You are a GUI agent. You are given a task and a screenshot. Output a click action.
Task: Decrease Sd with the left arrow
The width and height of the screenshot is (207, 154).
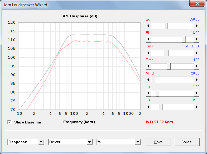click(x=148, y=26)
